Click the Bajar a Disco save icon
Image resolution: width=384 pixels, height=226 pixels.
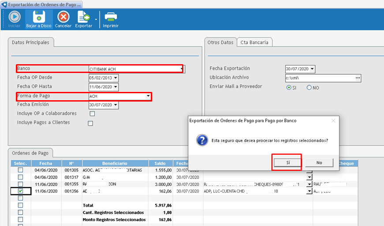click(39, 17)
